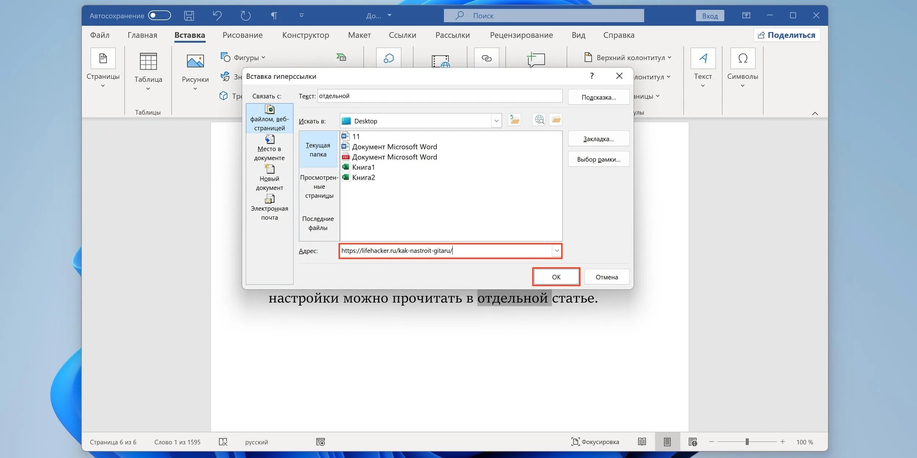Toggle the AutoSave switch
Viewport: 917px width, 458px height.
160,15
